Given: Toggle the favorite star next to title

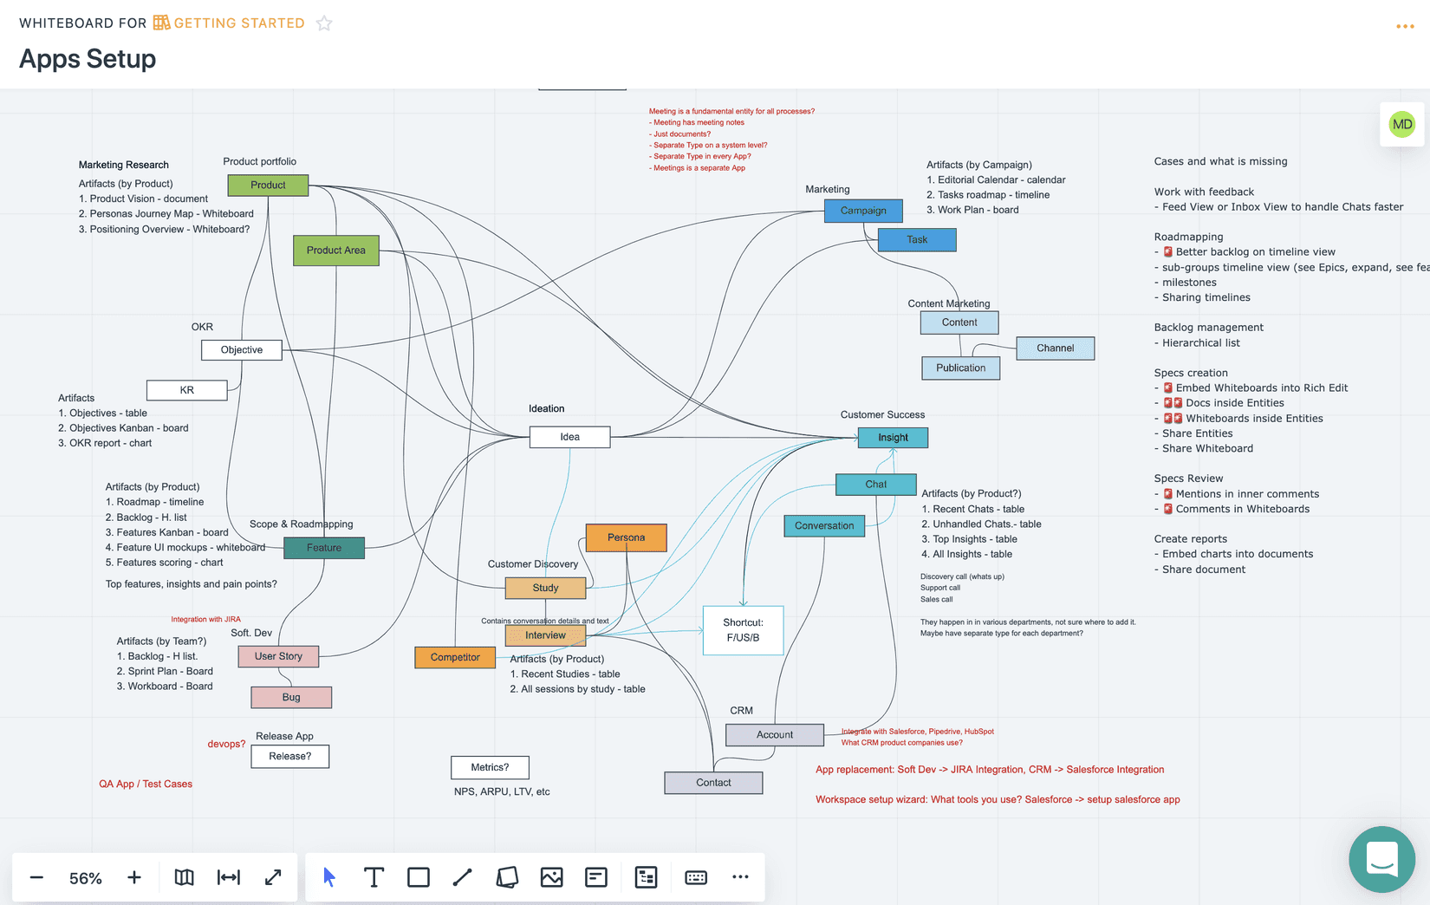Looking at the screenshot, I should click(324, 23).
